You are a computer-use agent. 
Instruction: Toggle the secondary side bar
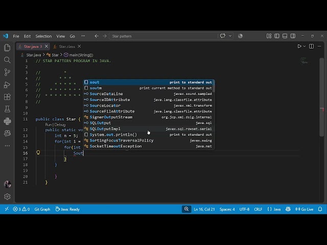coord(293,36)
